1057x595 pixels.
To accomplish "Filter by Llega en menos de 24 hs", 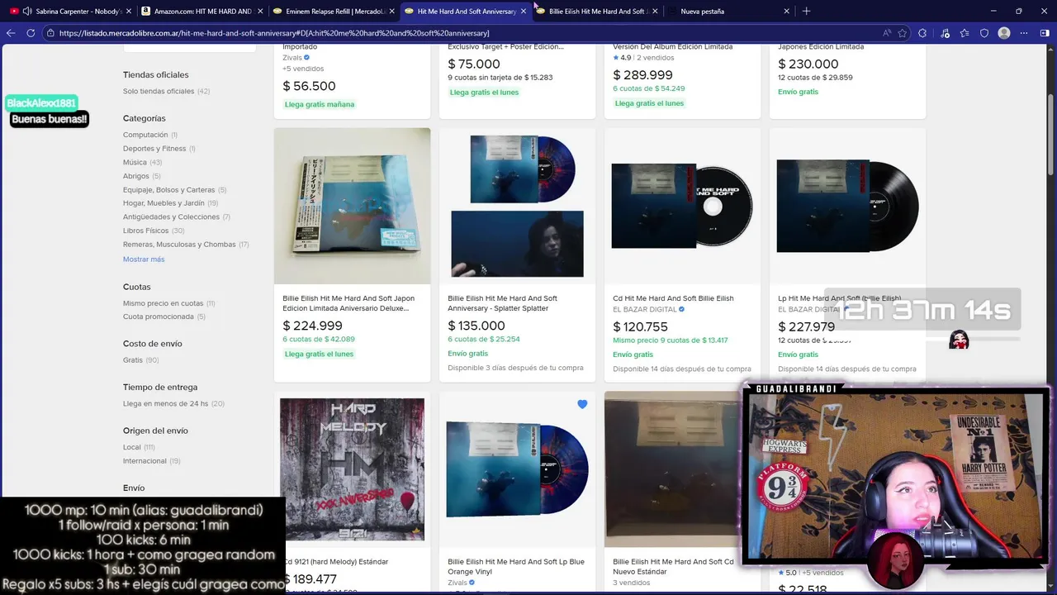I will [x=173, y=403].
